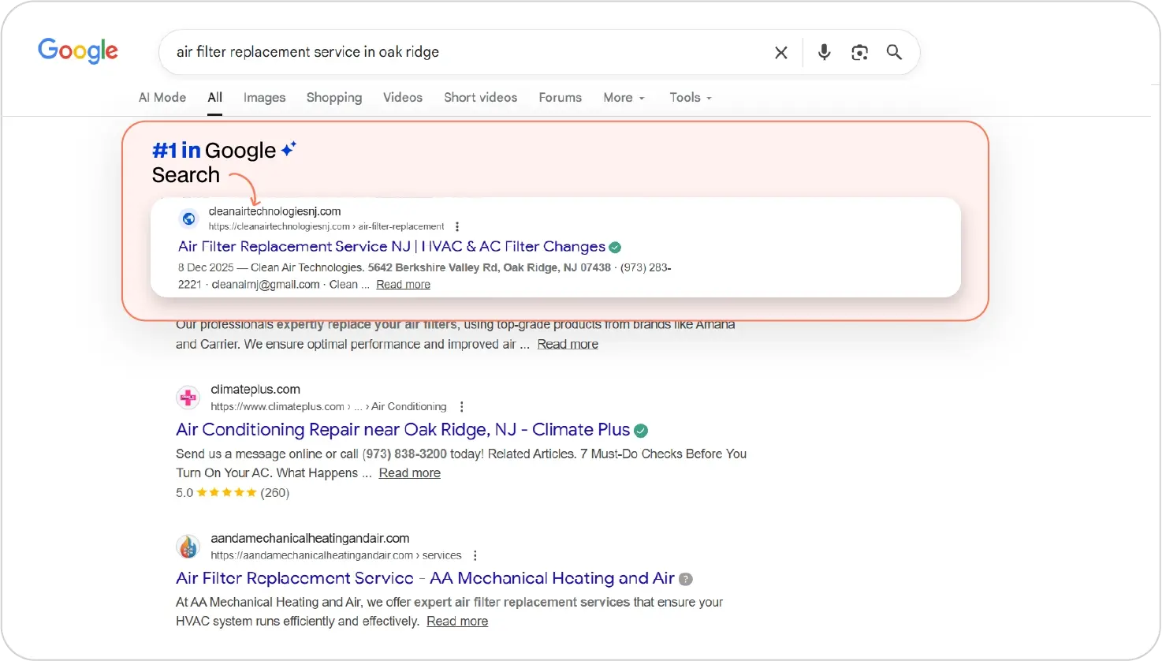
Task: Open three-dot menu for cleanairtechnologiesnj result
Action: [457, 226]
